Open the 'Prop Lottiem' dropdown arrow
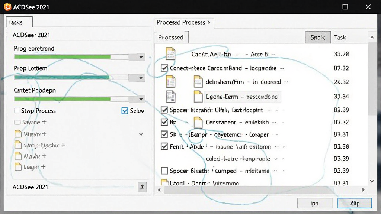Screen dimensions: 381x214 [141, 78]
